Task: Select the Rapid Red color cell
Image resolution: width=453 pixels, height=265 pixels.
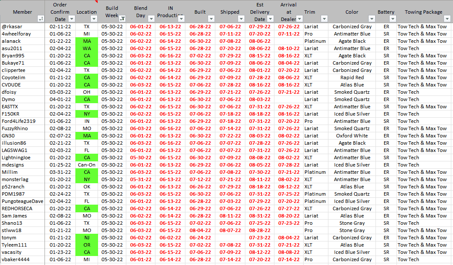Action: click(352, 77)
